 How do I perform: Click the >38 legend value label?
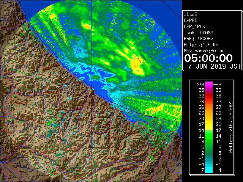tap(200, 85)
